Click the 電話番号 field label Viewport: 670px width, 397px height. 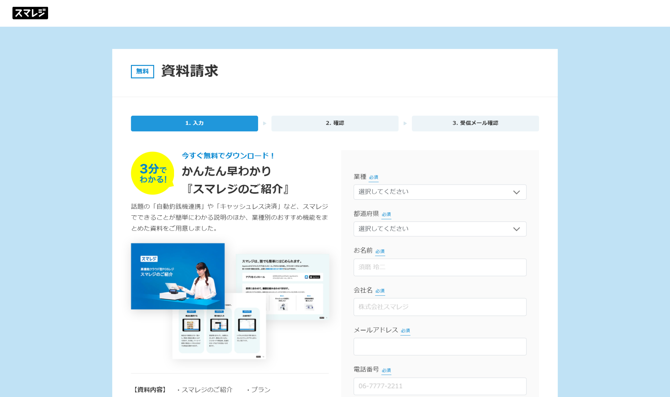point(366,370)
